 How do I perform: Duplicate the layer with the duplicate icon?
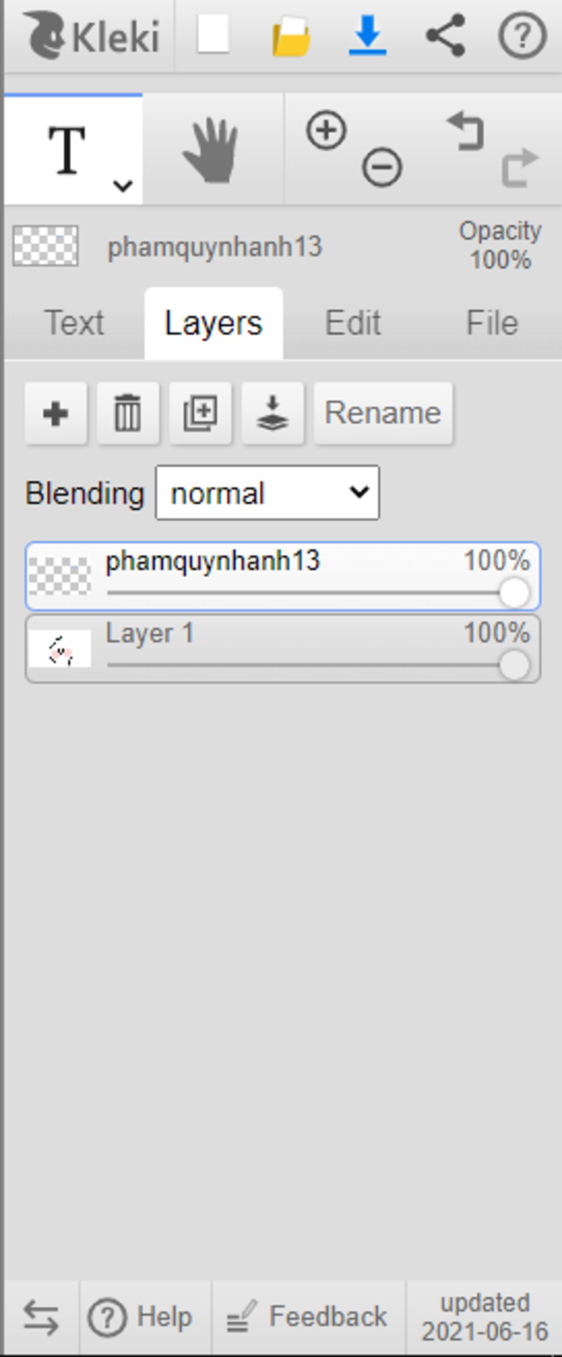[200, 414]
